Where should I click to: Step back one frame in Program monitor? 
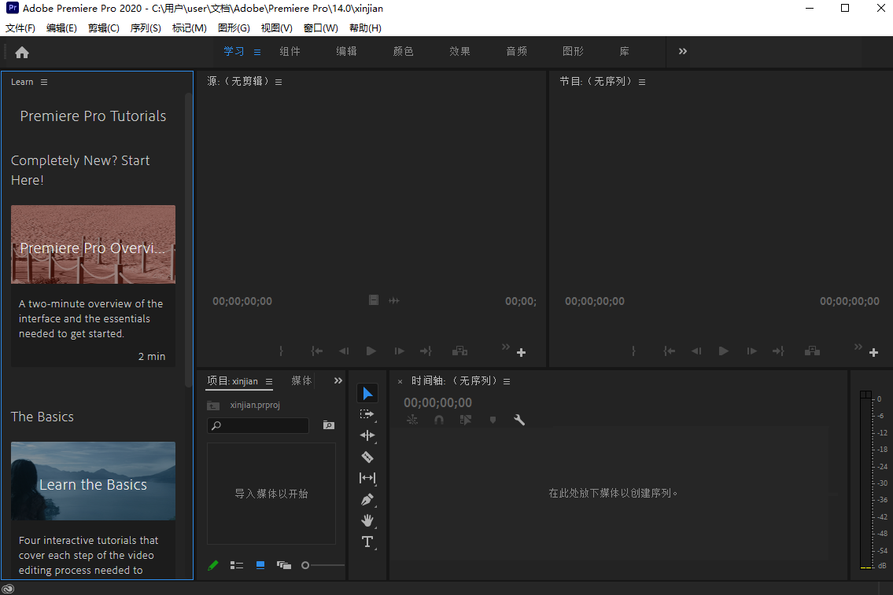point(696,351)
